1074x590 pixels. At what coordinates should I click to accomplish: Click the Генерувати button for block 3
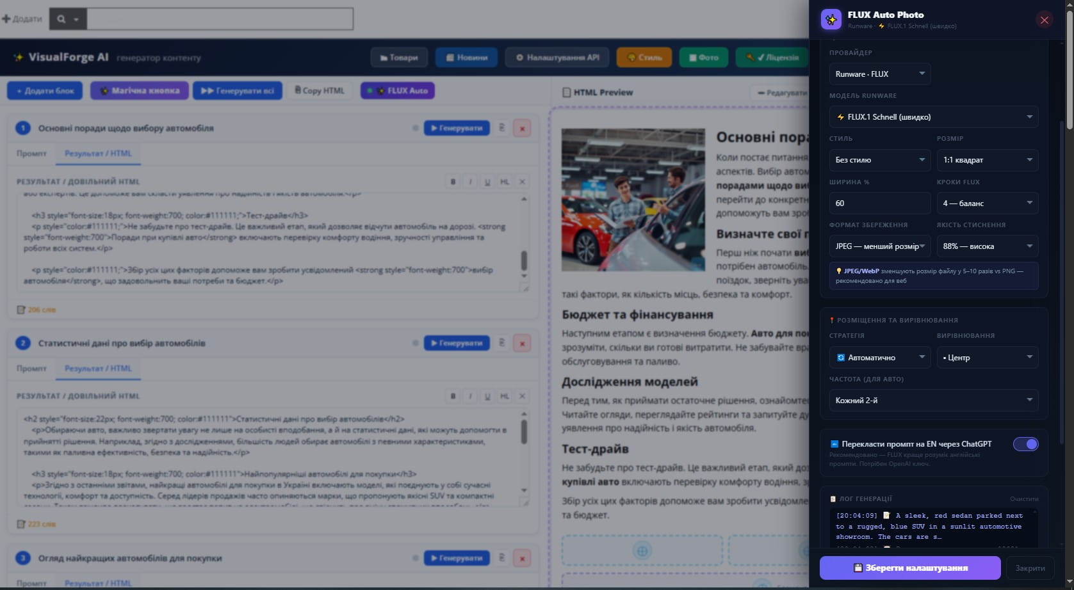click(x=457, y=558)
